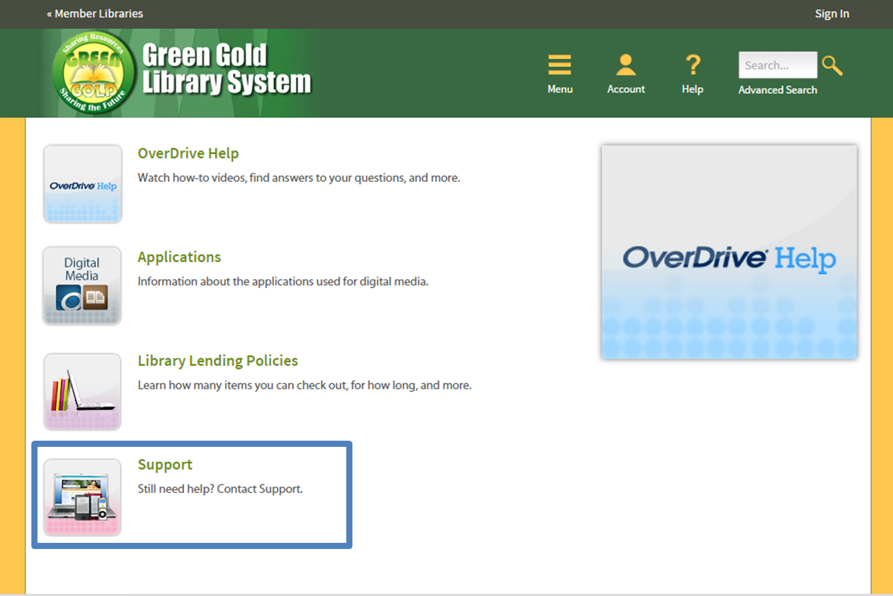Click the OverDrive Help banner image
This screenshot has height=596, width=893.
[x=729, y=251]
